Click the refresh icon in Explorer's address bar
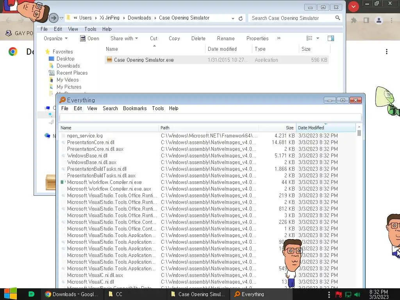Viewport: 400px width, 300px height. click(241, 18)
